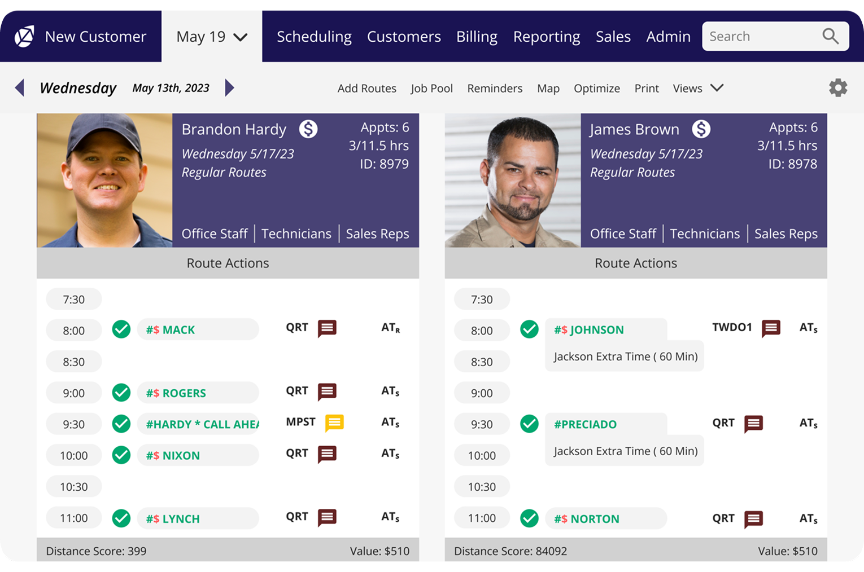Click James Brown's photo
Viewport: 864px width, 572px height.
pos(513,181)
